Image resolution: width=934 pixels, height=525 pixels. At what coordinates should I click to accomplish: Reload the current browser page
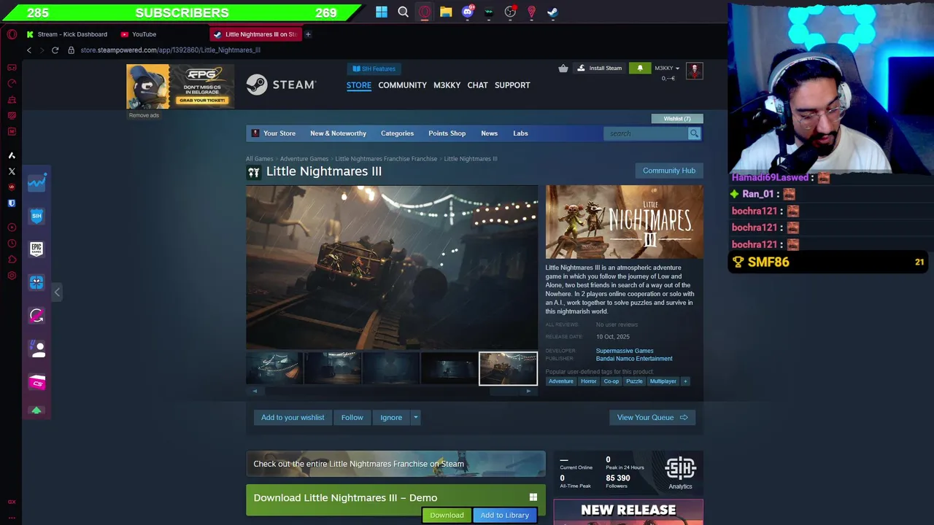[55, 50]
